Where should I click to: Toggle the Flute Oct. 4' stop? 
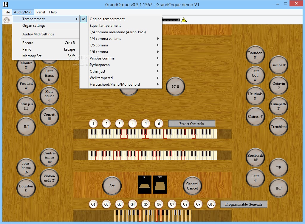pos(255,75)
